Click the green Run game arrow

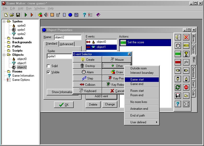[26, 15]
